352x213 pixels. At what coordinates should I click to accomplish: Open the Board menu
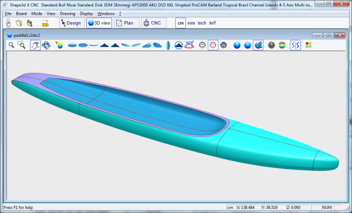tap(21, 13)
